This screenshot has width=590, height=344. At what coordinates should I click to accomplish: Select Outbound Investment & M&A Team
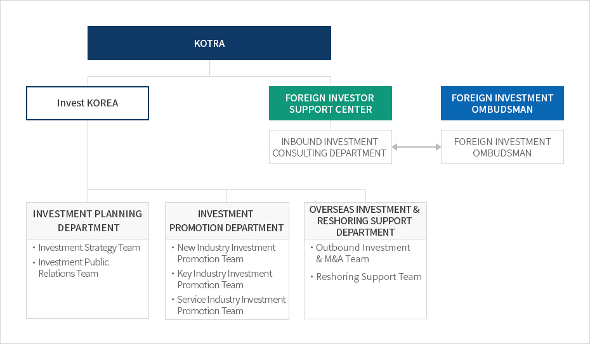click(362, 253)
